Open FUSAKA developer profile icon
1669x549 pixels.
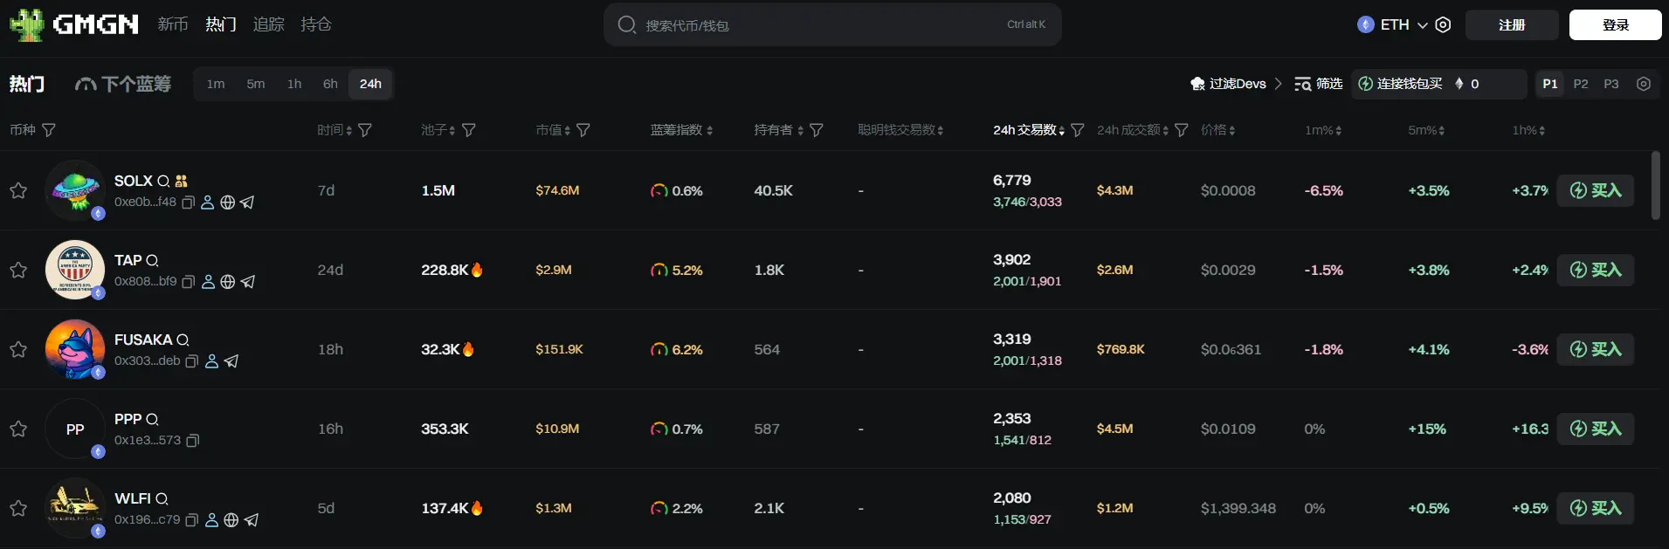[211, 361]
